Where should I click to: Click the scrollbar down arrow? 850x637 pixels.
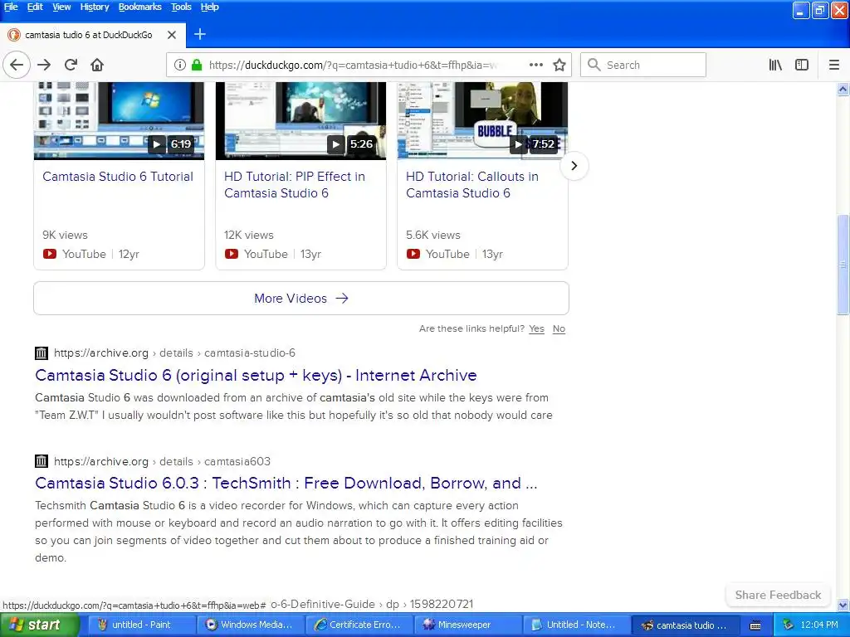click(843, 605)
